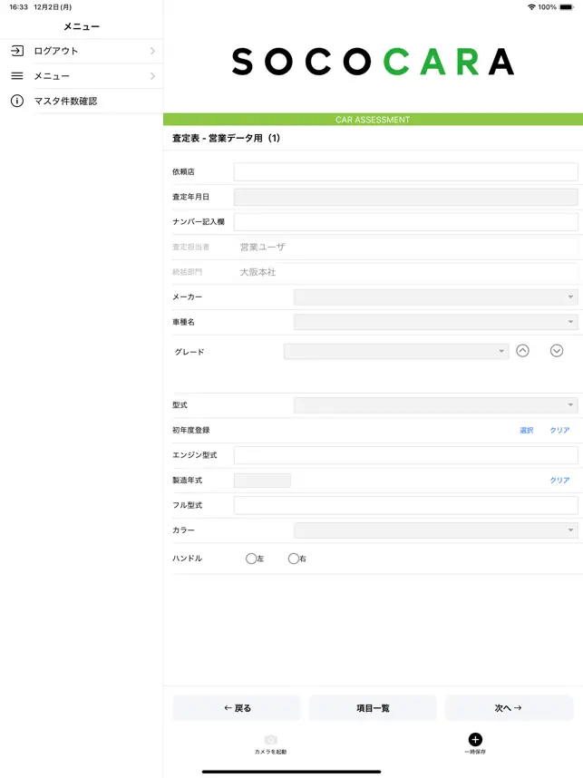Viewport: 583px width, 778px height.
Task: Tap クリア link for 初年度登録
Action: (x=559, y=430)
